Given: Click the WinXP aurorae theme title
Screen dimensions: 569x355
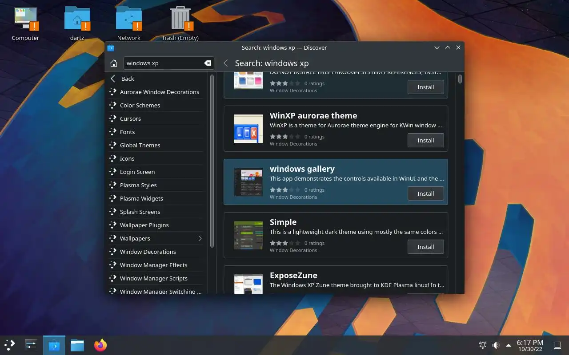Looking at the screenshot, I should click(x=313, y=115).
